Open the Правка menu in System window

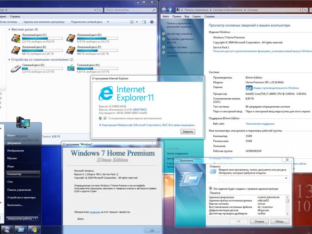point(177,16)
